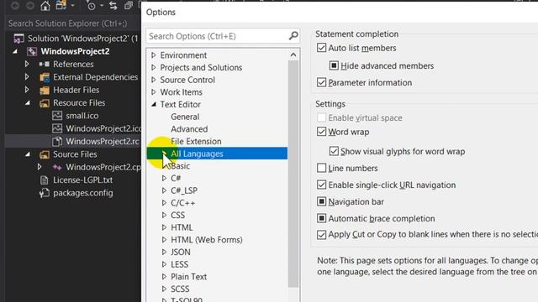Expand the C# language options
This screenshot has width=538, height=302.
click(x=164, y=179)
